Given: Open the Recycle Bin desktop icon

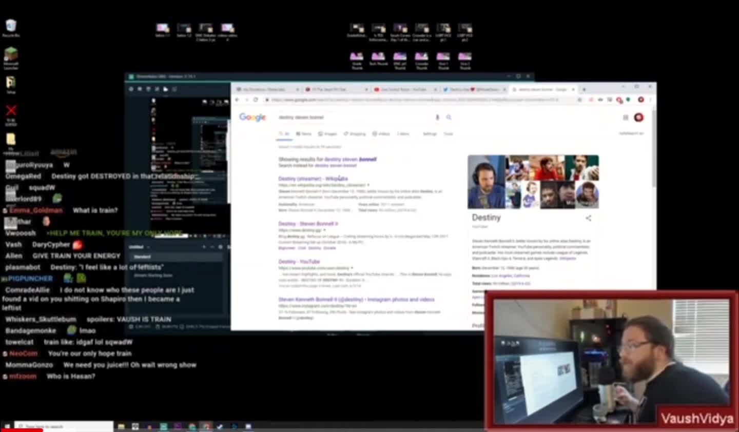Looking at the screenshot, I should (x=10, y=23).
